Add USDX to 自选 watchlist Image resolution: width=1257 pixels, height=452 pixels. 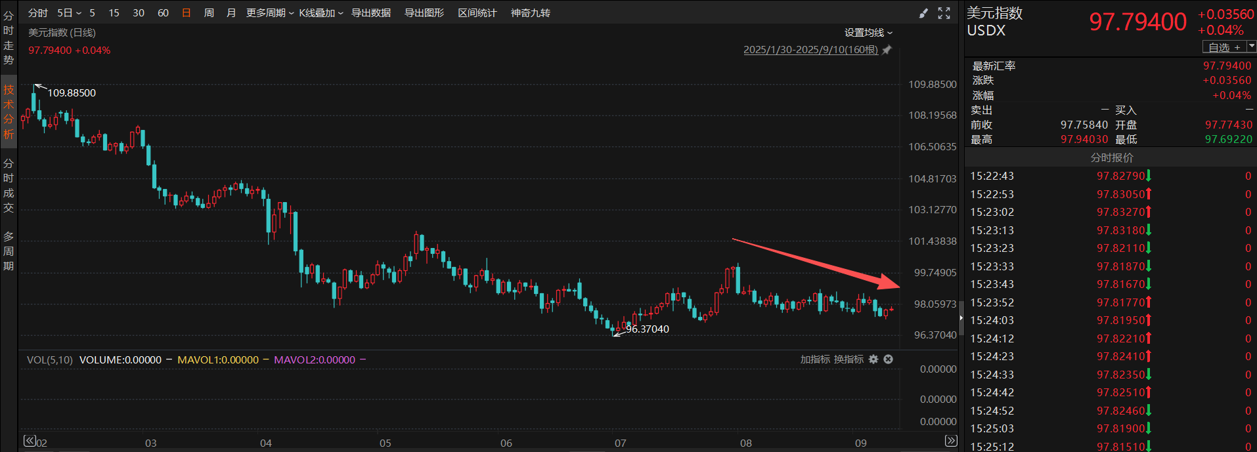(1224, 47)
